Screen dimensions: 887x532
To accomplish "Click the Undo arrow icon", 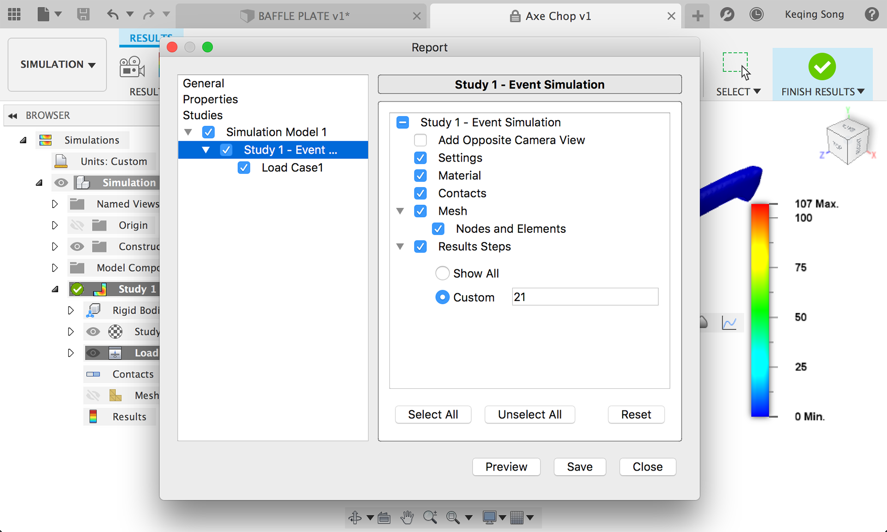I will click(x=112, y=15).
